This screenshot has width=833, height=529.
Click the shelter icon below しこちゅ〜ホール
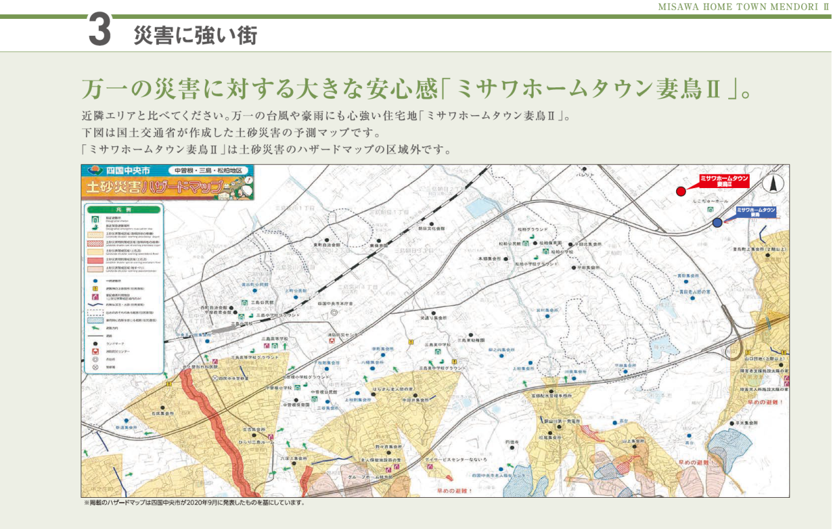click(x=710, y=210)
